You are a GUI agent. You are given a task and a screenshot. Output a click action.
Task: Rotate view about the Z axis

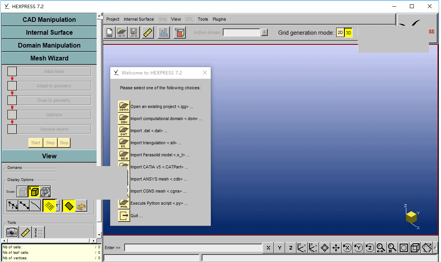point(370,248)
